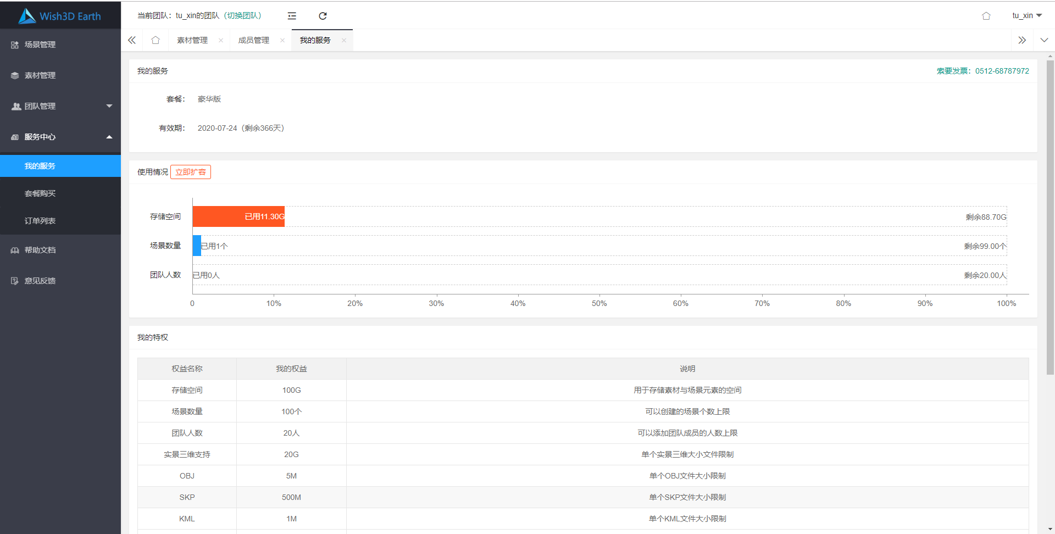Close the 我的服务 tab

[344, 40]
